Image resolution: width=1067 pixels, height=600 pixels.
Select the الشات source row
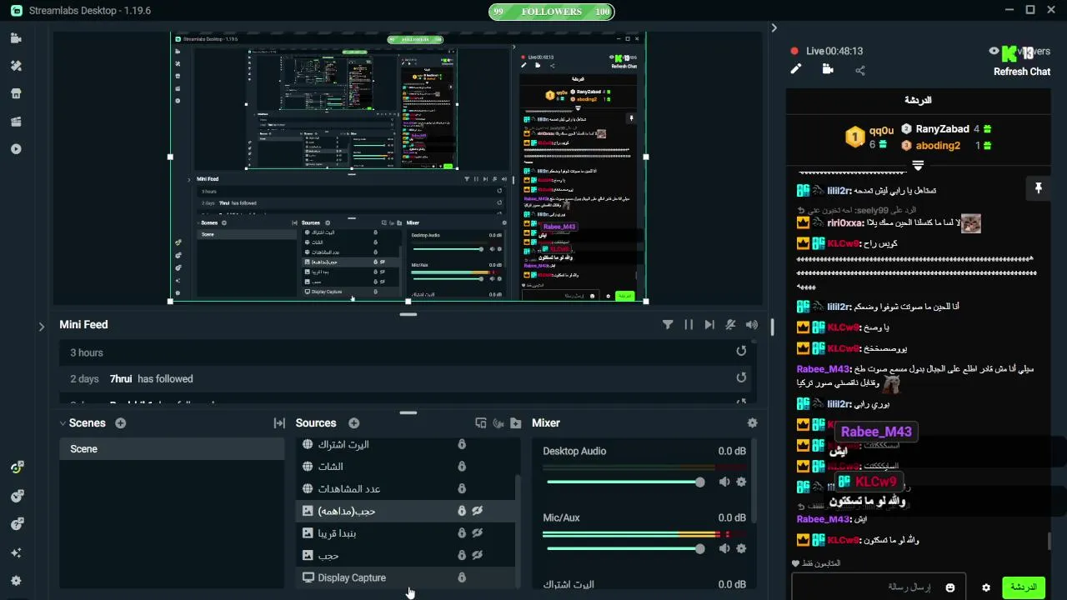point(406,467)
